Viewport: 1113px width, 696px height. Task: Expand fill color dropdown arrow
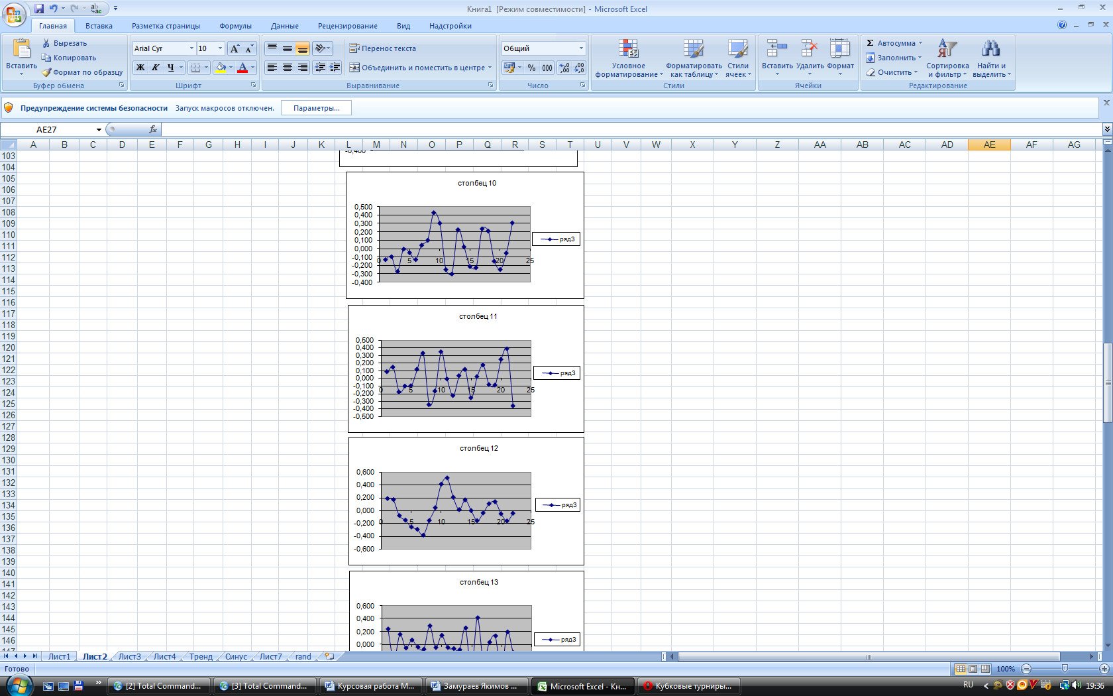point(231,68)
